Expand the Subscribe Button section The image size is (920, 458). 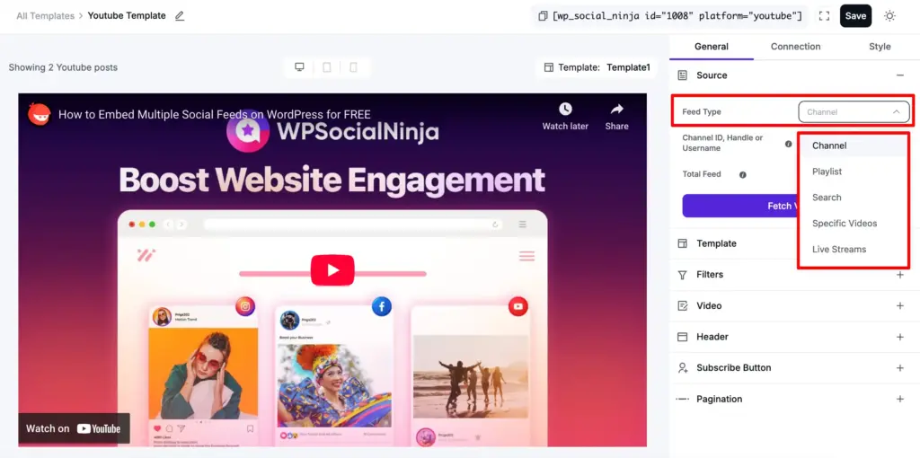pos(899,367)
